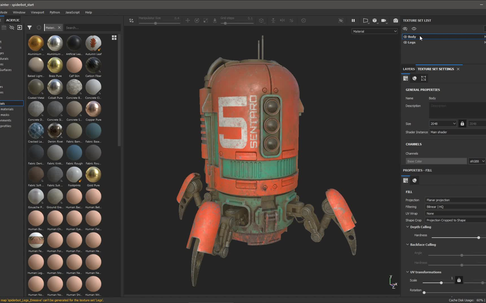Image resolution: width=486 pixels, height=303 pixels.
Task: Close the Texture Set Settings tab
Action: tap(458, 69)
